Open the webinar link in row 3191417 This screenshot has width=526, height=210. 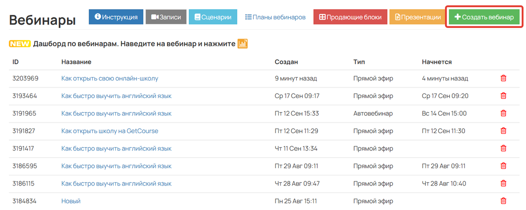(x=116, y=148)
